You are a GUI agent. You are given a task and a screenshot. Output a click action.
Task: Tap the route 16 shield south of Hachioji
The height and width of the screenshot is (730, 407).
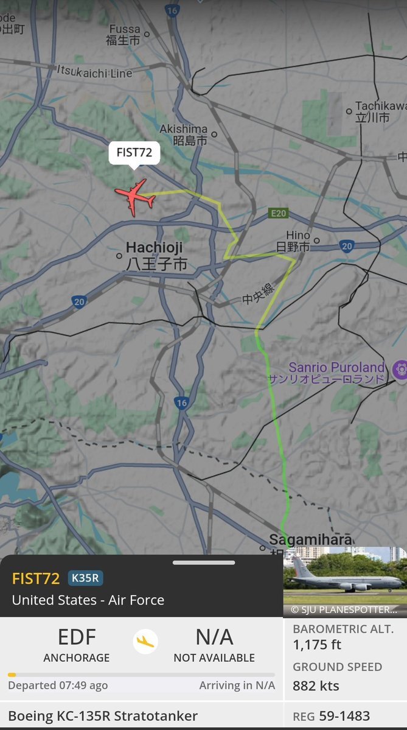(x=182, y=403)
